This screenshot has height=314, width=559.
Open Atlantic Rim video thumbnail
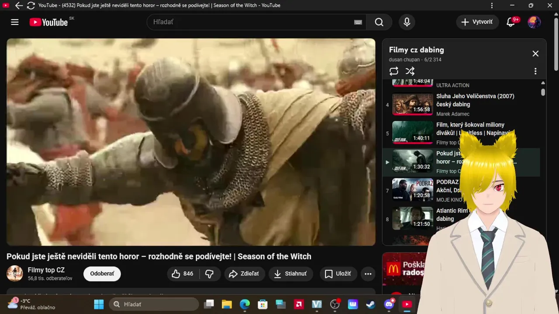[x=412, y=219]
